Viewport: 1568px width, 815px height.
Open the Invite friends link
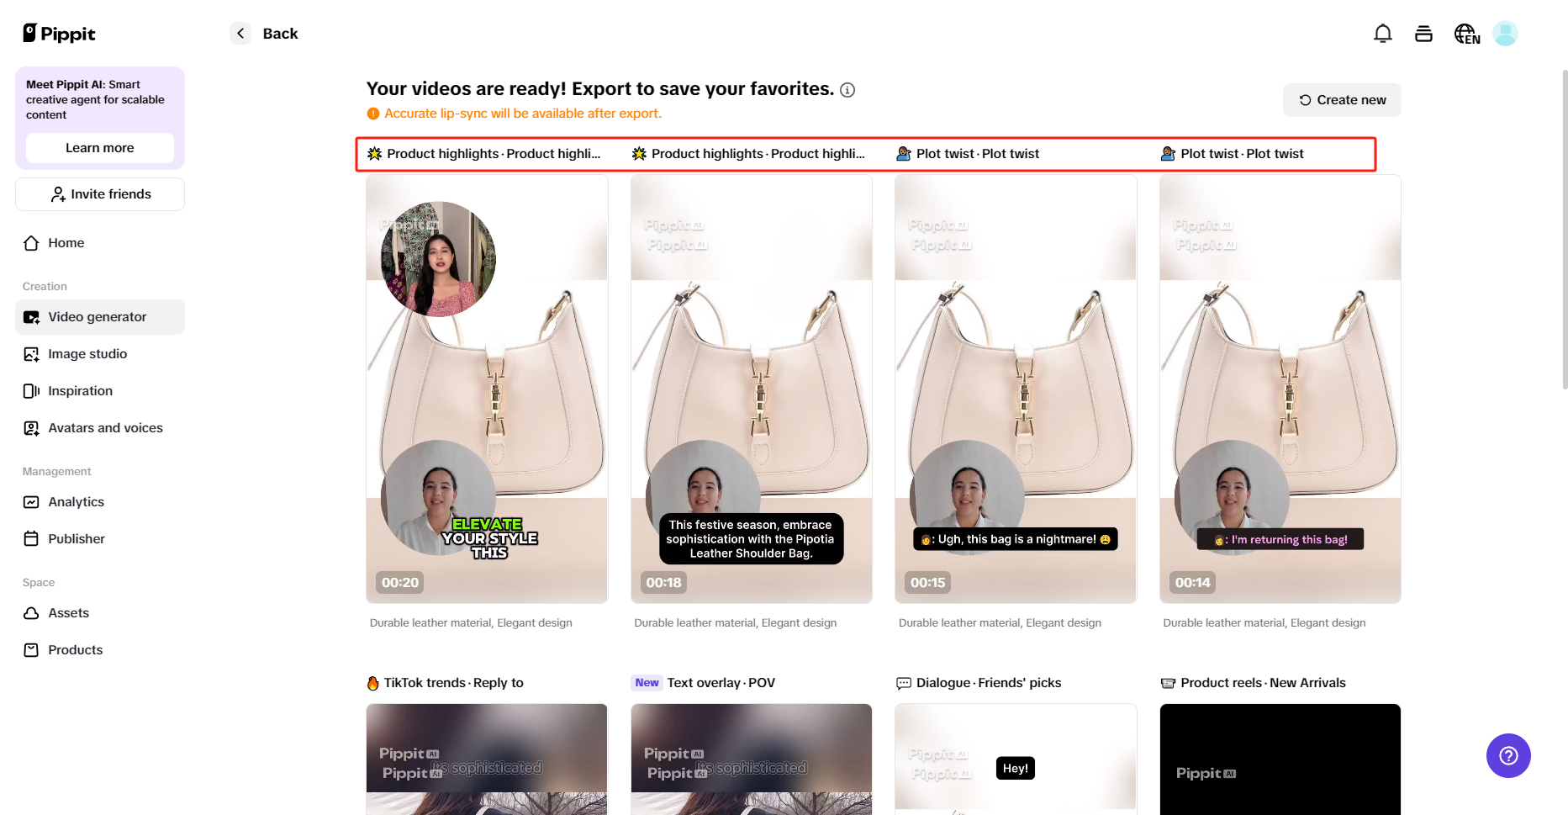pyautogui.click(x=99, y=193)
